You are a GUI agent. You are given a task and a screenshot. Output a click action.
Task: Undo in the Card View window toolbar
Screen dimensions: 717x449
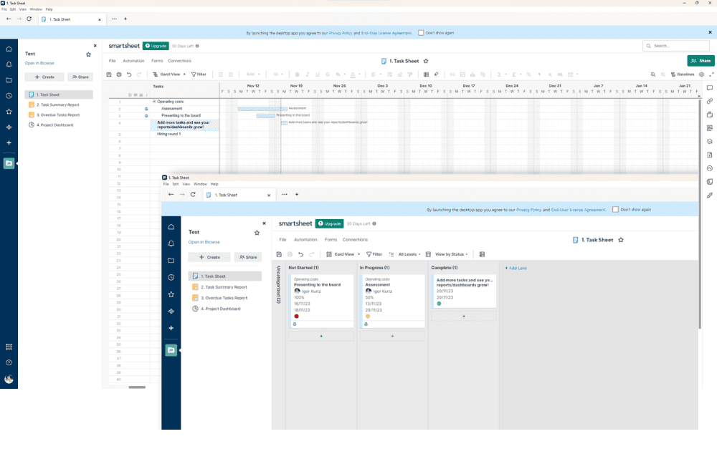coord(300,254)
